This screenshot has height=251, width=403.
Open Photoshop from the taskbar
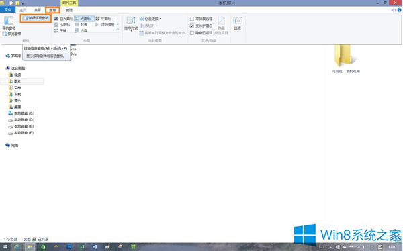(x=69, y=247)
